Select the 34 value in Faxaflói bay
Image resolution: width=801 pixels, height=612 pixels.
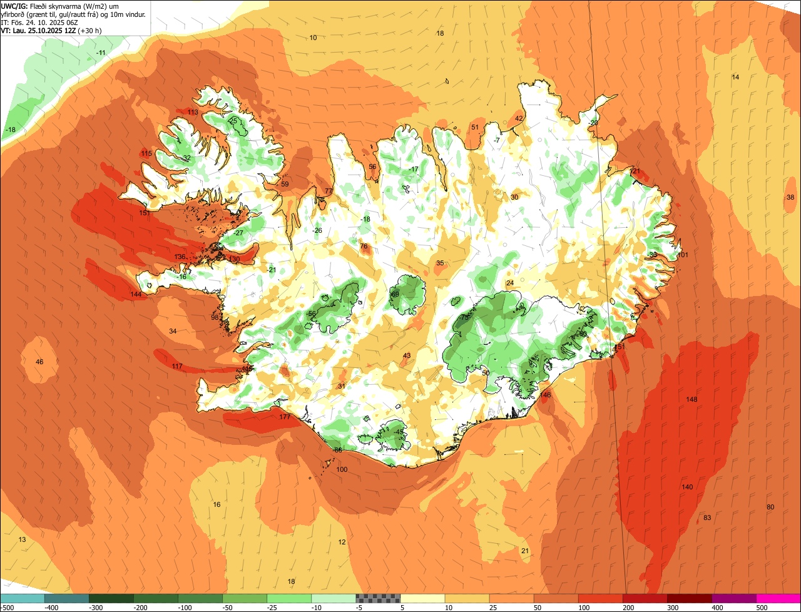coord(173,331)
